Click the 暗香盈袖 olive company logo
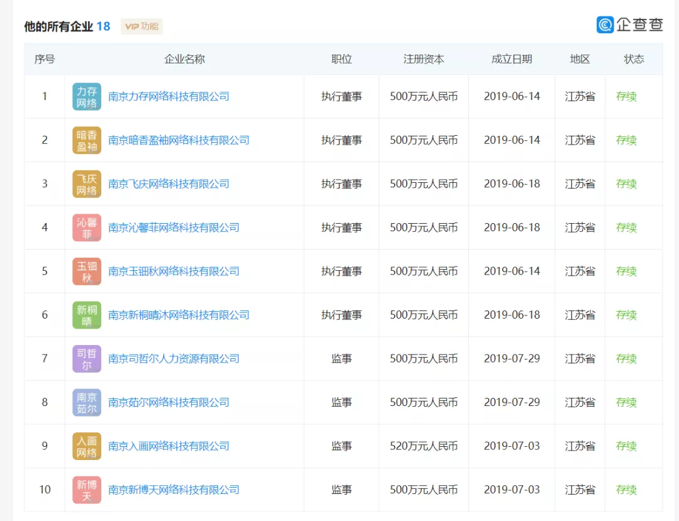This screenshot has height=521, width=679. [86, 140]
